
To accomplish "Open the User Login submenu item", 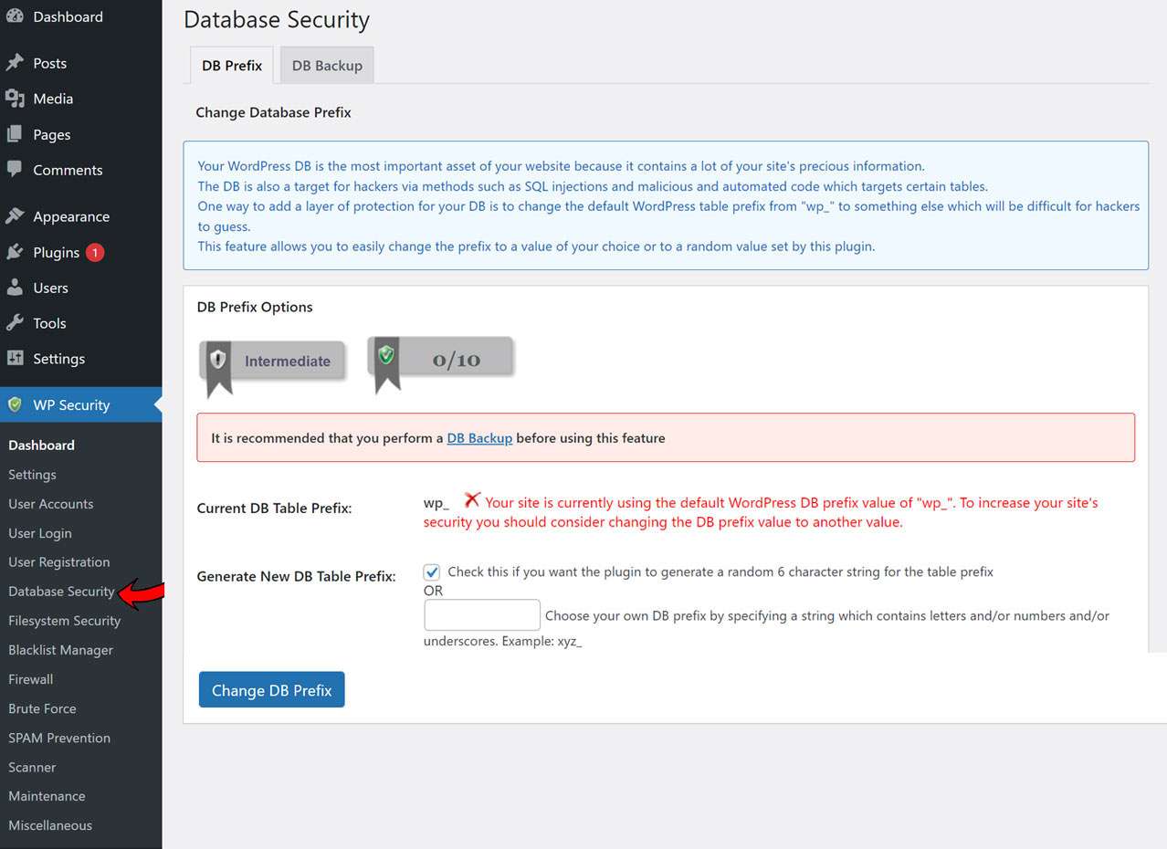I will coord(39,533).
